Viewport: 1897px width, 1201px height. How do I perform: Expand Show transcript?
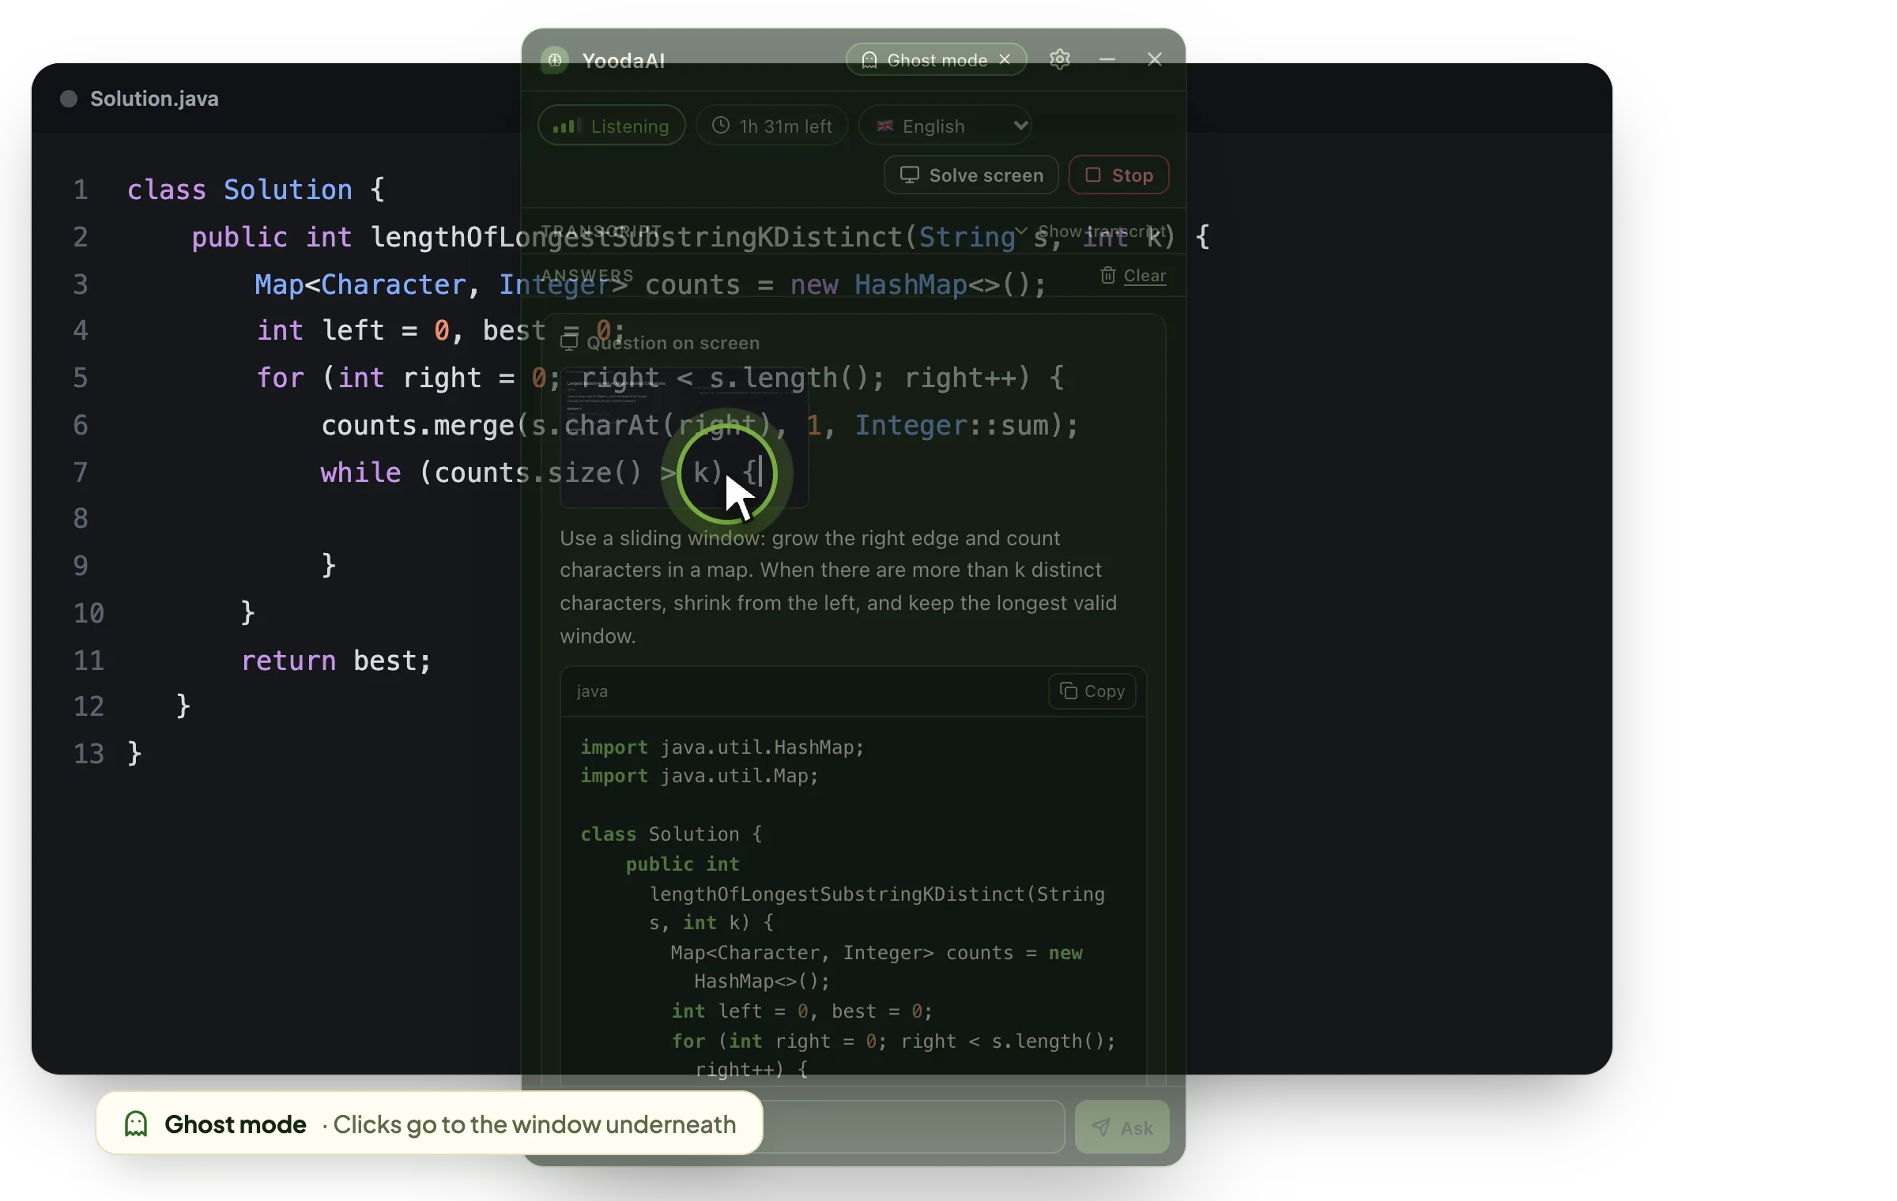coord(1092,232)
